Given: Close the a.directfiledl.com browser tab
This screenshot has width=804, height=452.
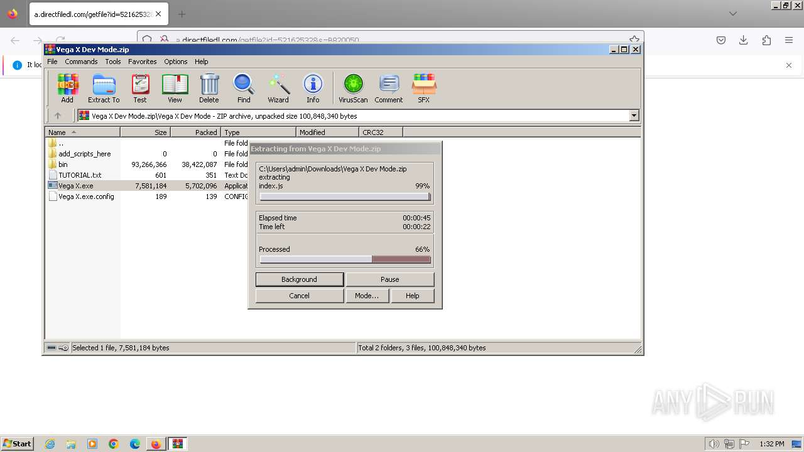Looking at the screenshot, I should click(158, 14).
